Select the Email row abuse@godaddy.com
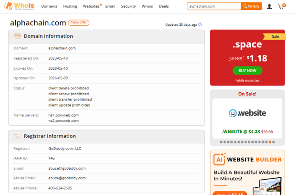This screenshot has height=195, width=298. click(x=67, y=168)
